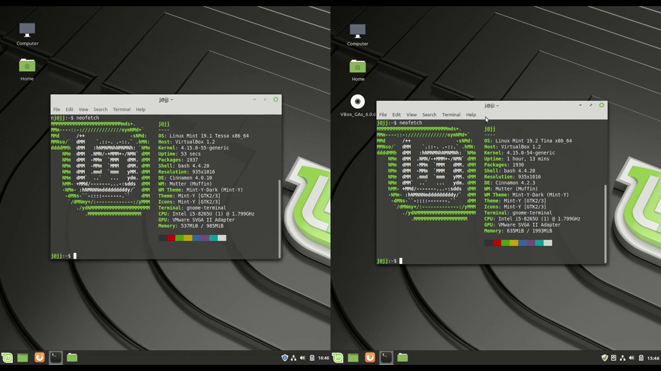Viewport: 661px width, 371px height.
Task: Launch Firefox from the 16:46 panel
Action: 39,358
